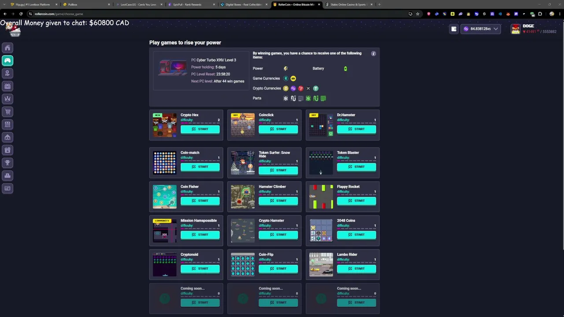Screen dimensions: 564x317
Task: Open the trophy icon in the sidebar
Action: [x=7, y=163]
